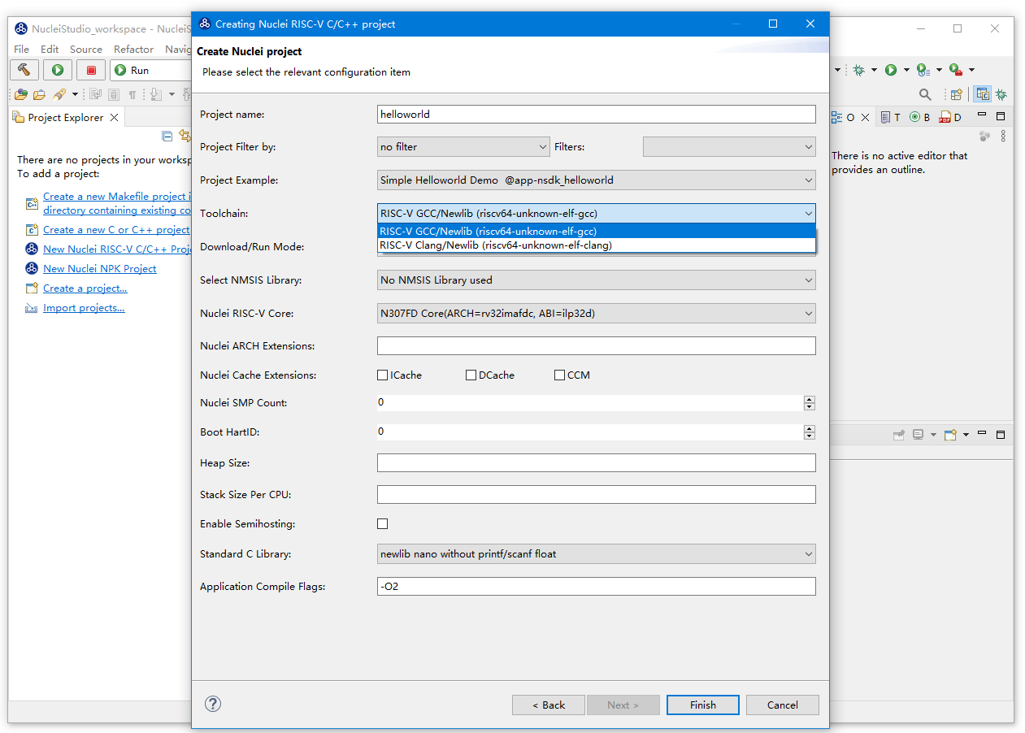Check the Enable Semihosting box
The image size is (1025, 733).
point(383,524)
